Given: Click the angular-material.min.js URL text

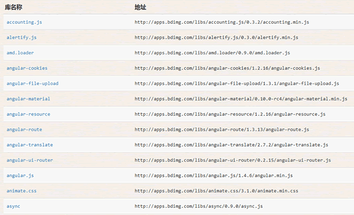Looking at the screenshot, I should [241, 99].
